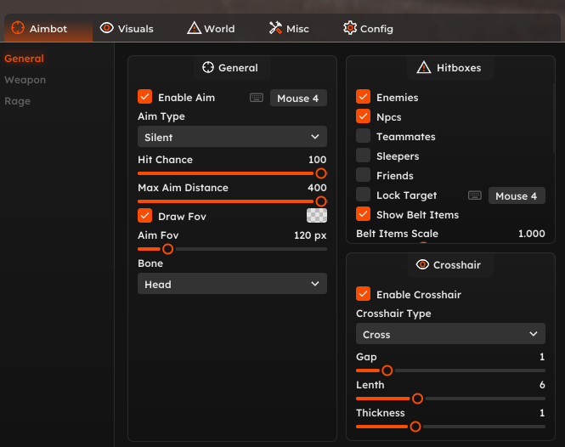This screenshot has height=447, width=565.
Task: Select the Rage section in the sidebar
Action: 17,101
